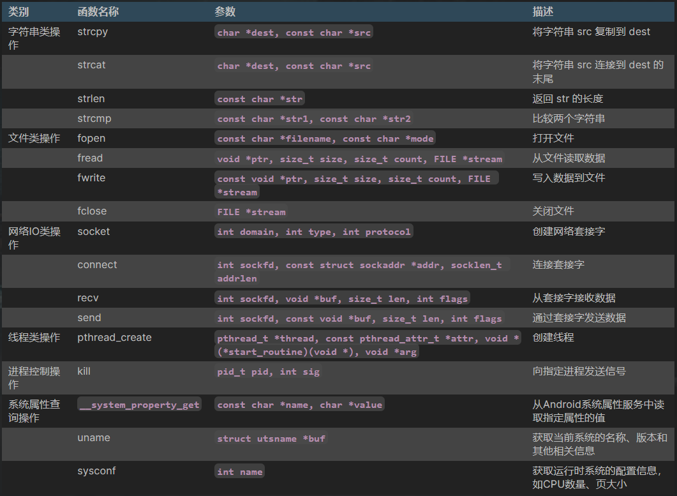Select the strcmp function name

click(94, 119)
